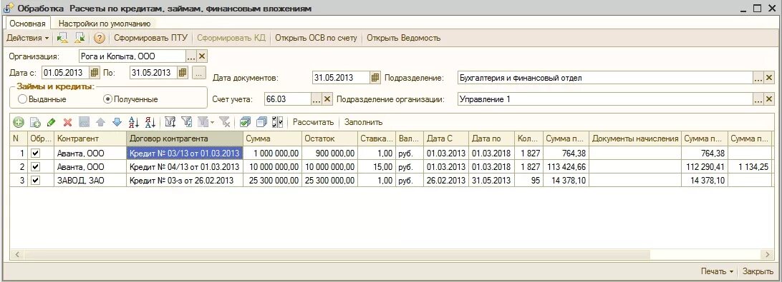Edit the current row with the pencil icon
This screenshot has width=782, height=282.
52,122
